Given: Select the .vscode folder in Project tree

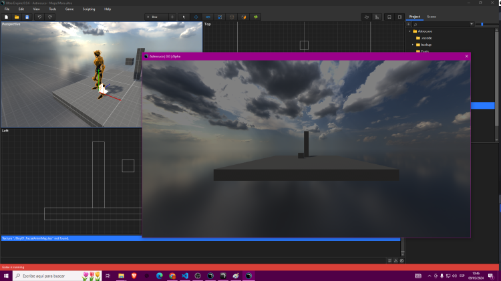Looking at the screenshot, I should coord(426,38).
